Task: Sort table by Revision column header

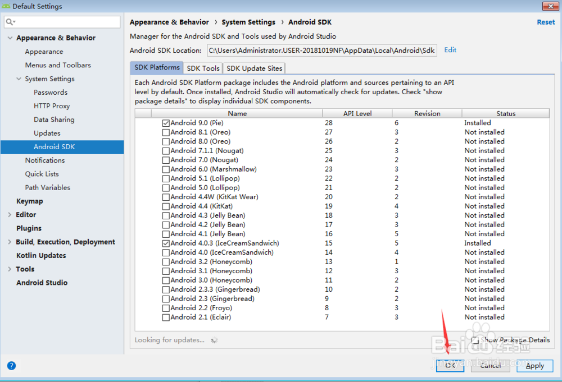Action: (427, 113)
